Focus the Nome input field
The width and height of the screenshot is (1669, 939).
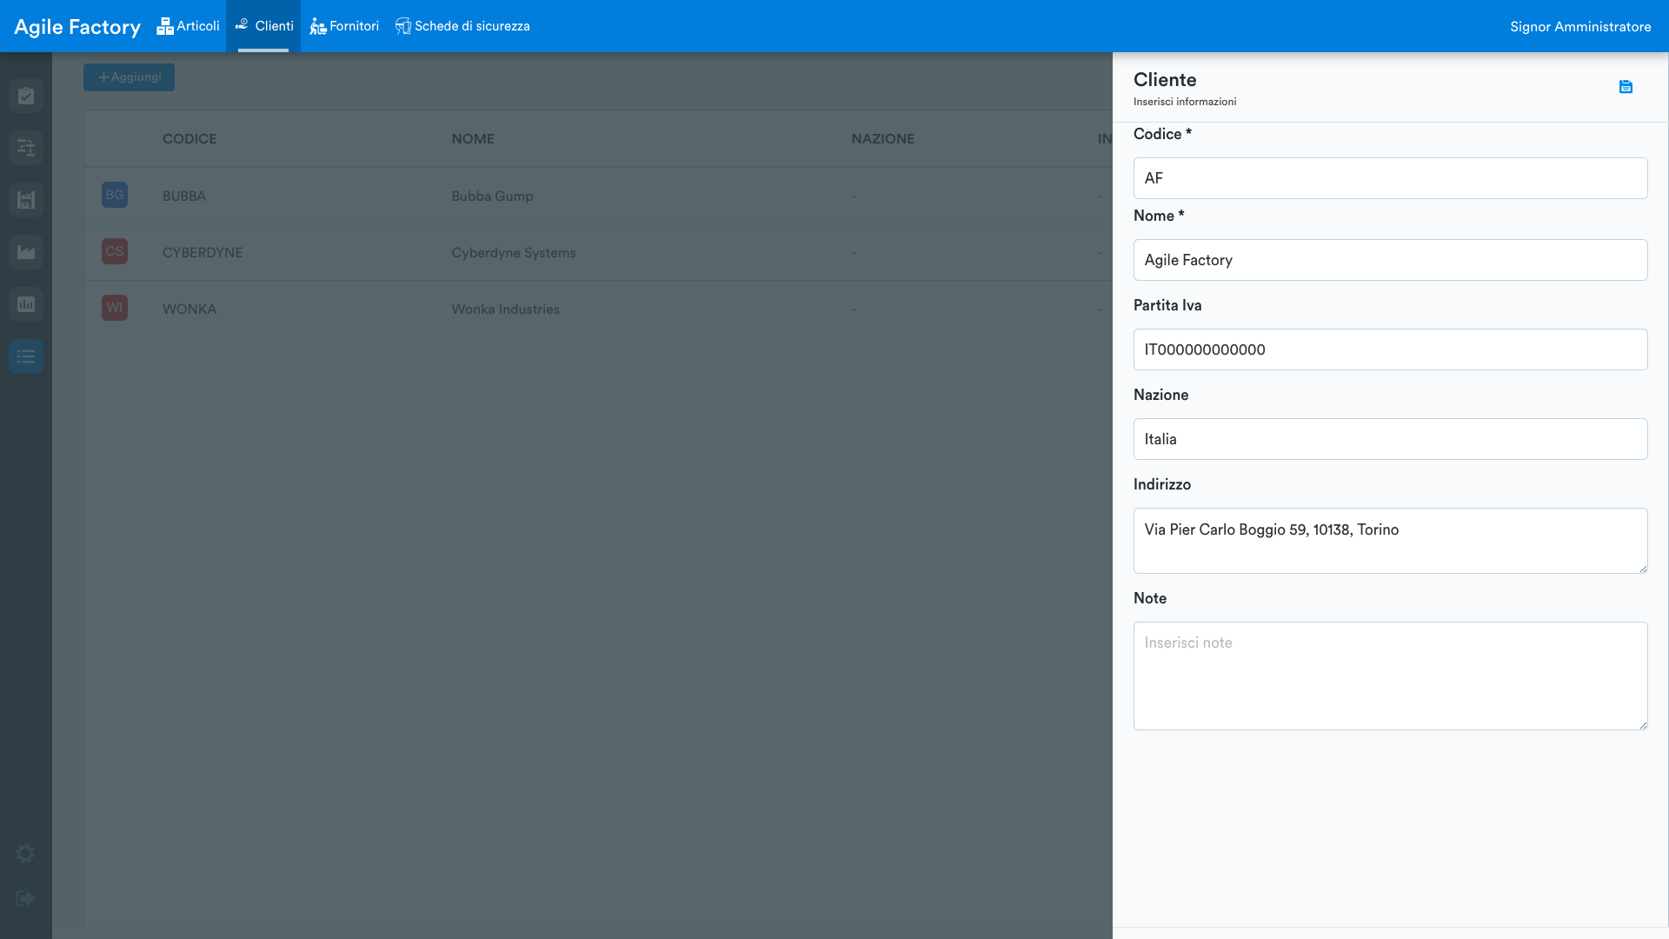coord(1390,260)
